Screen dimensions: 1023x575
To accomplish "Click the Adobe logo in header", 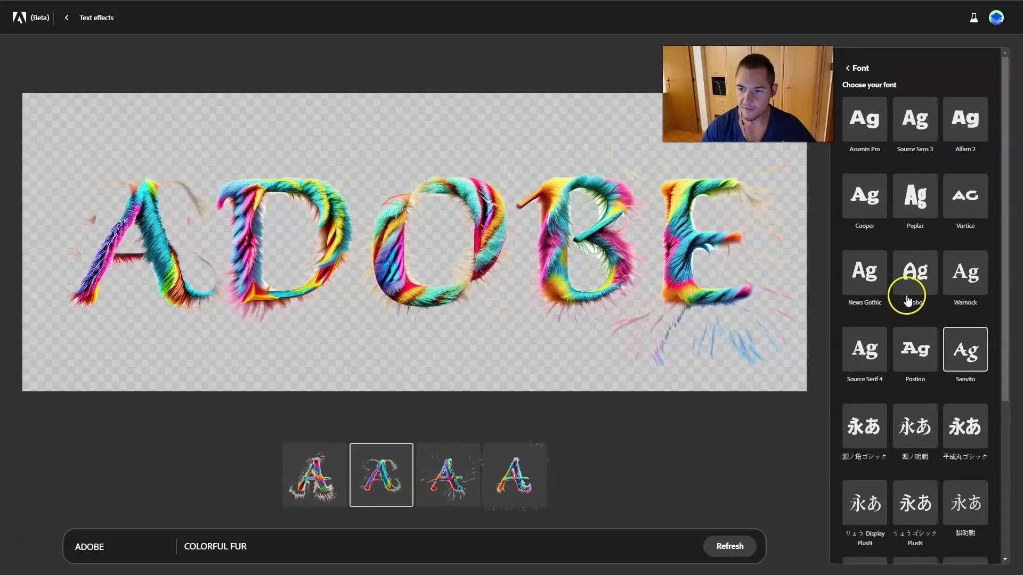I will point(19,18).
